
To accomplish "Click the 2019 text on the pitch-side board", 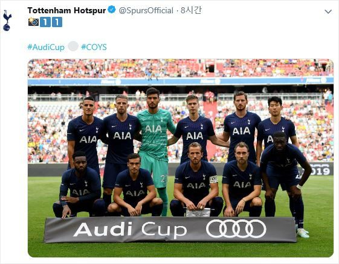I will pos(320,171).
